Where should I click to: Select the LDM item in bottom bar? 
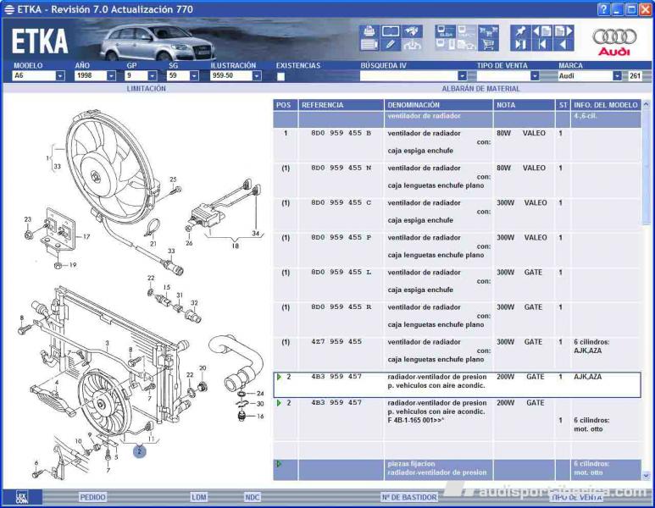[198, 497]
